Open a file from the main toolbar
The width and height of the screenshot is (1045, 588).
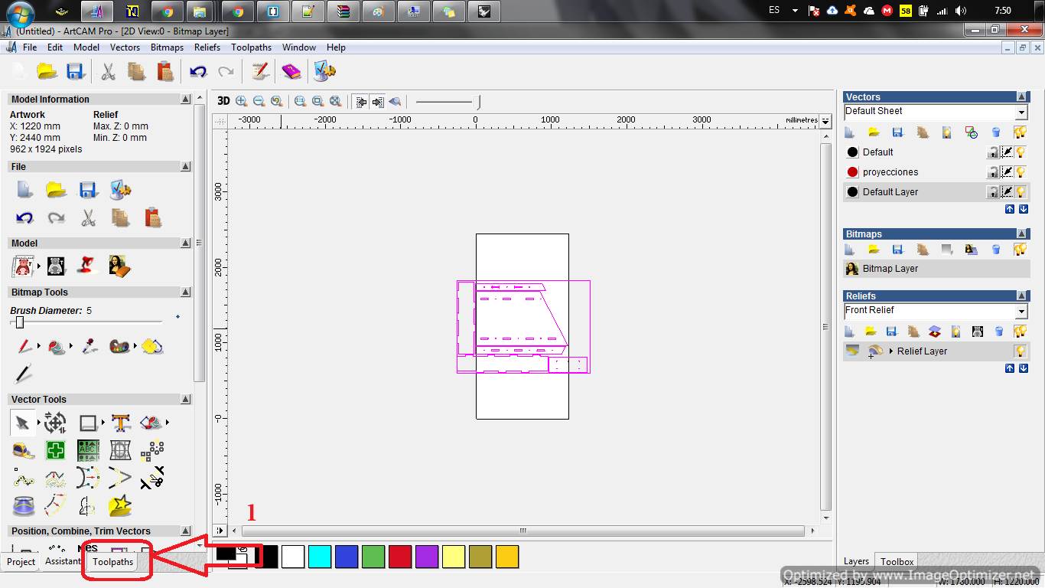pyautogui.click(x=47, y=71)
